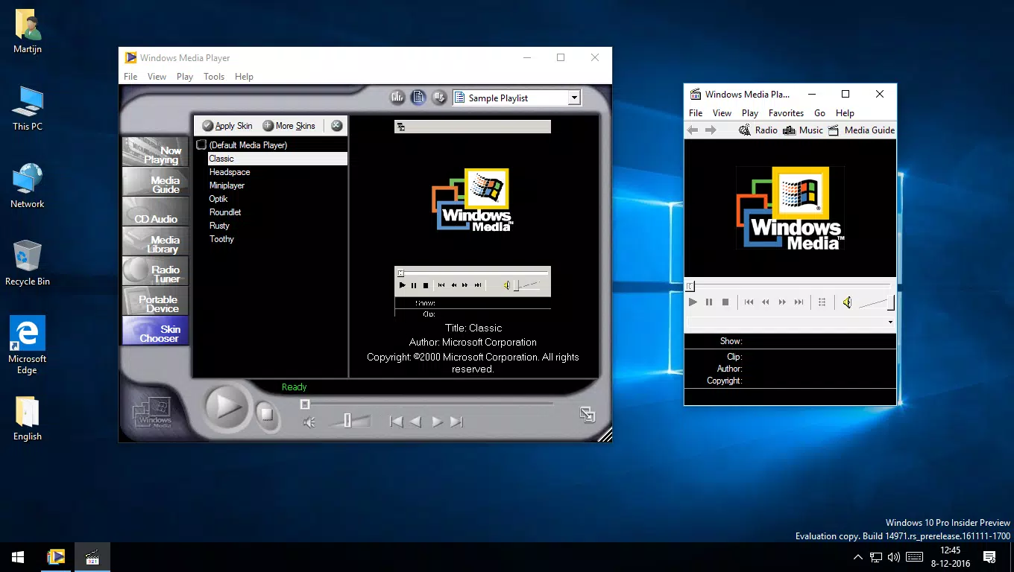Open the Action Center notification icon

(990, 557)
